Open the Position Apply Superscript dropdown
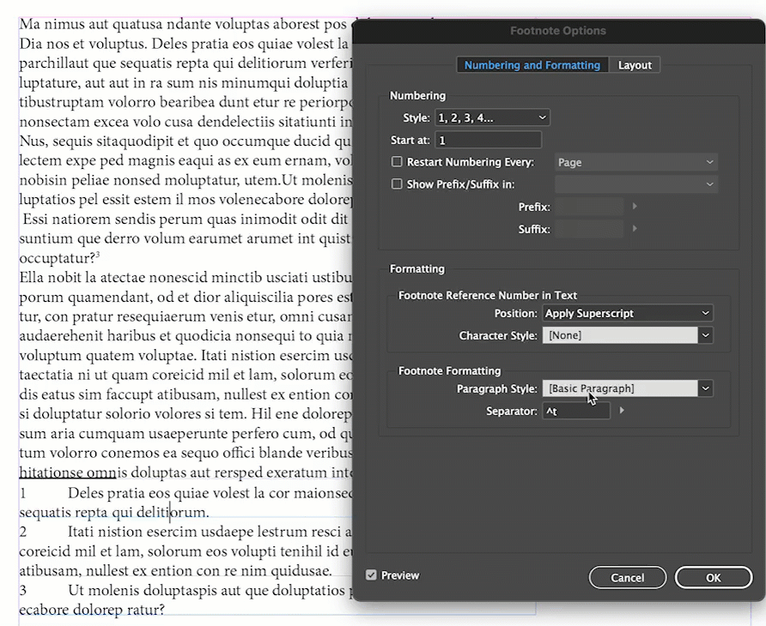 point(627,313)
